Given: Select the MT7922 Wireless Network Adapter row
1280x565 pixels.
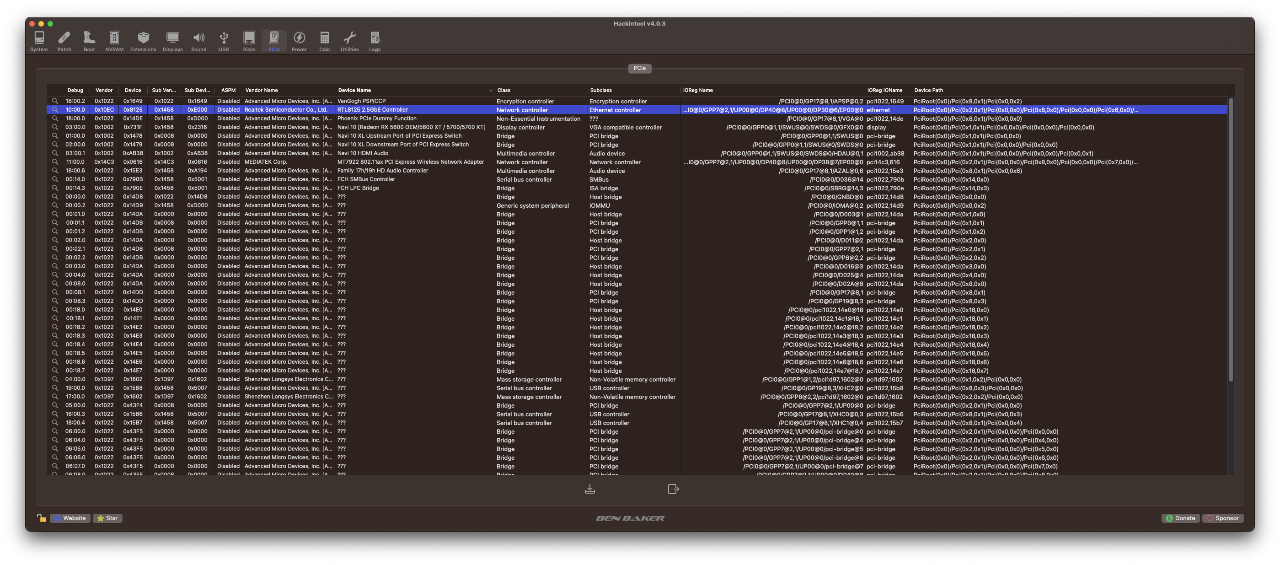Looking at the screenshot, I should point(637,162).
